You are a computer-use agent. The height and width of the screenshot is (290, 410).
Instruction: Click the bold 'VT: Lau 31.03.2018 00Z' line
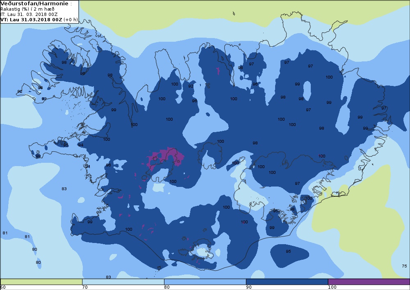32,20
